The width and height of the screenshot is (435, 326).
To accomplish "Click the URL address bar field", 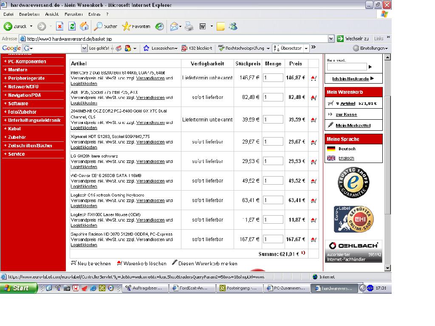I will click(176, 39).
